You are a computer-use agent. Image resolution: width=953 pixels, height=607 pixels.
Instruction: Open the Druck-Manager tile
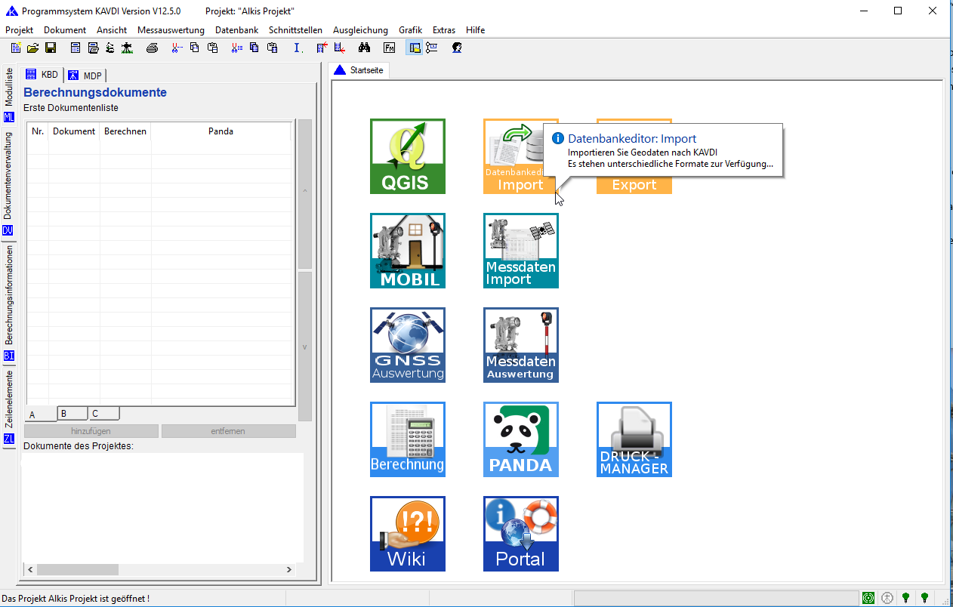pyautogui.click(x=634, y=439)
